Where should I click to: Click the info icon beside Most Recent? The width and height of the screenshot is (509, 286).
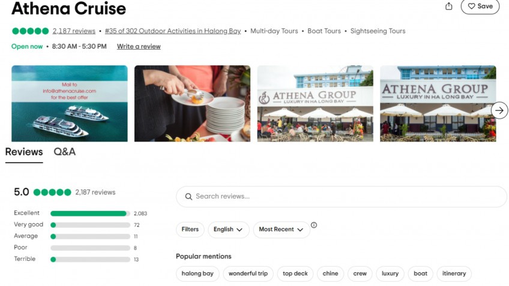[314, 225]
